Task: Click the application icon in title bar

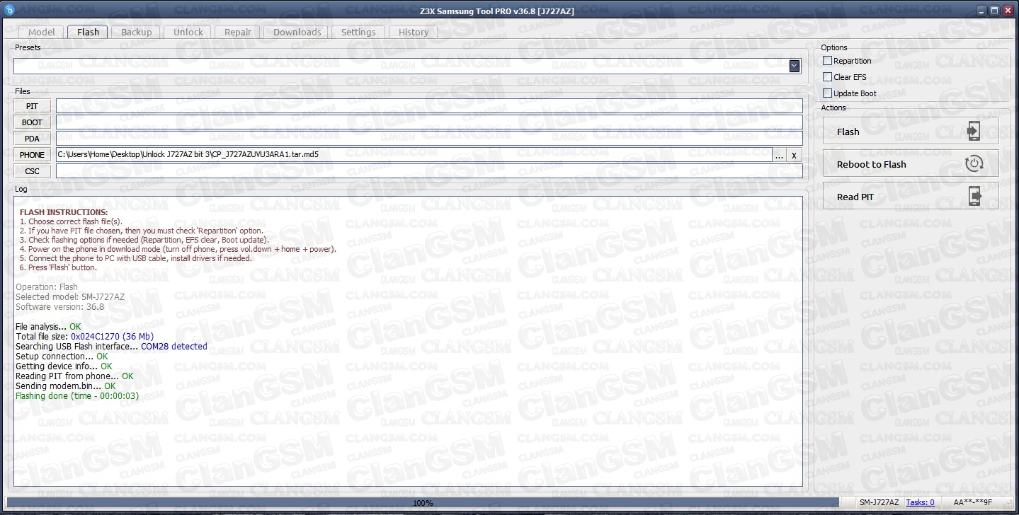Action: coord(9,10)
